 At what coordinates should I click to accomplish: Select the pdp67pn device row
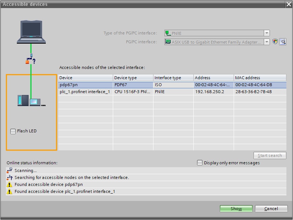[172, 85]
